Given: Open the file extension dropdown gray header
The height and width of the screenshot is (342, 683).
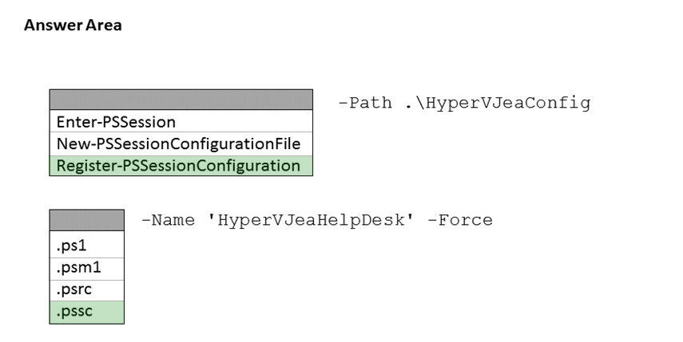Looking at the screenshot, I should 86,220.
